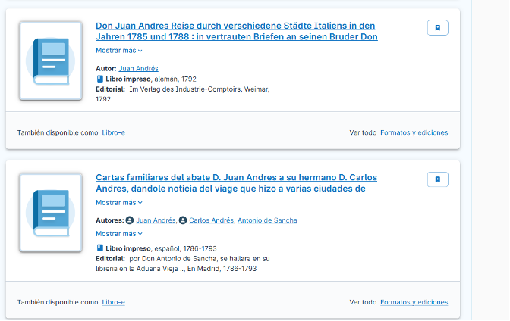The height and width of the screenshot is (321, 510).
Task: Bookmark the Don Juan Andres Reise record
Action: point(437,28)
